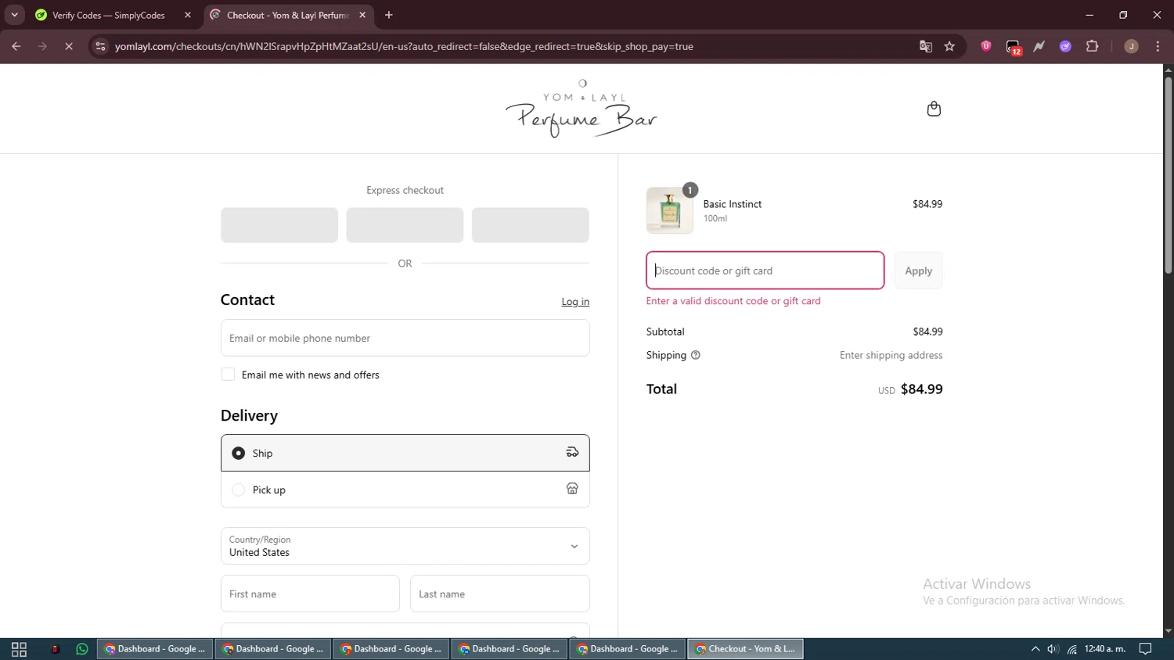Viewport: 1174px width, 660px height.
Task: Open the dark taskbar app icon beside WhatsApp
Action: point(55,649)
